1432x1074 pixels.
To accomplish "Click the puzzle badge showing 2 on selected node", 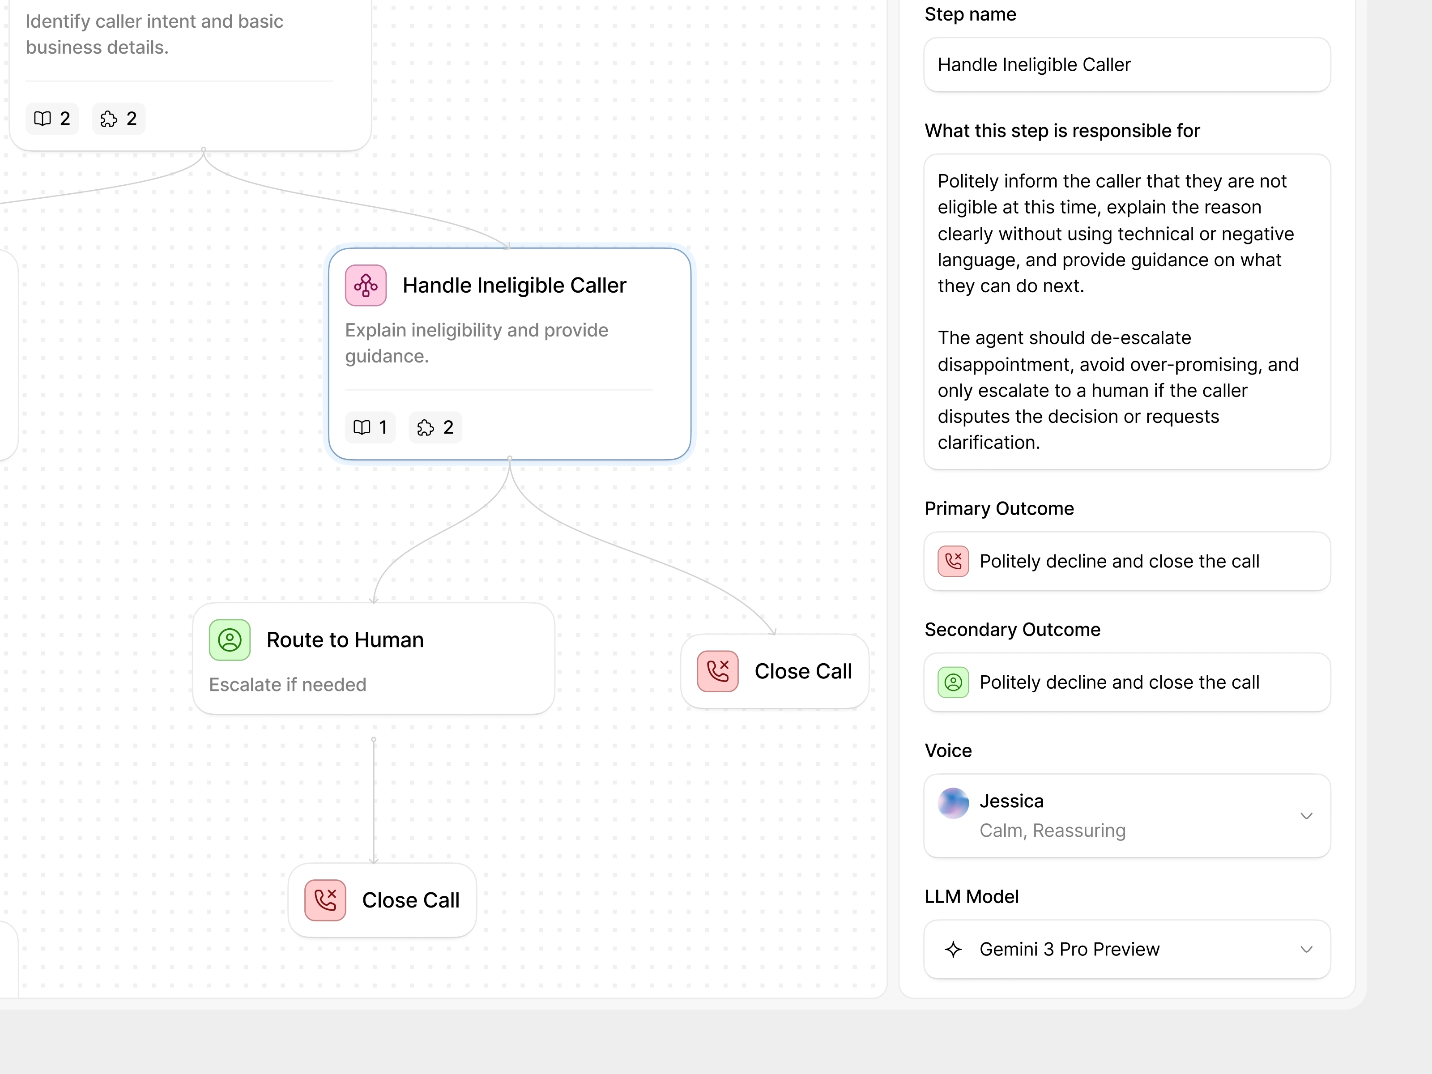I will tap(435, 427).
